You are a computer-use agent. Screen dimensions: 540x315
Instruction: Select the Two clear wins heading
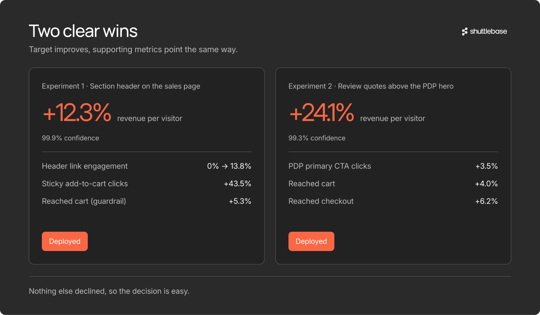click(83, 31)
